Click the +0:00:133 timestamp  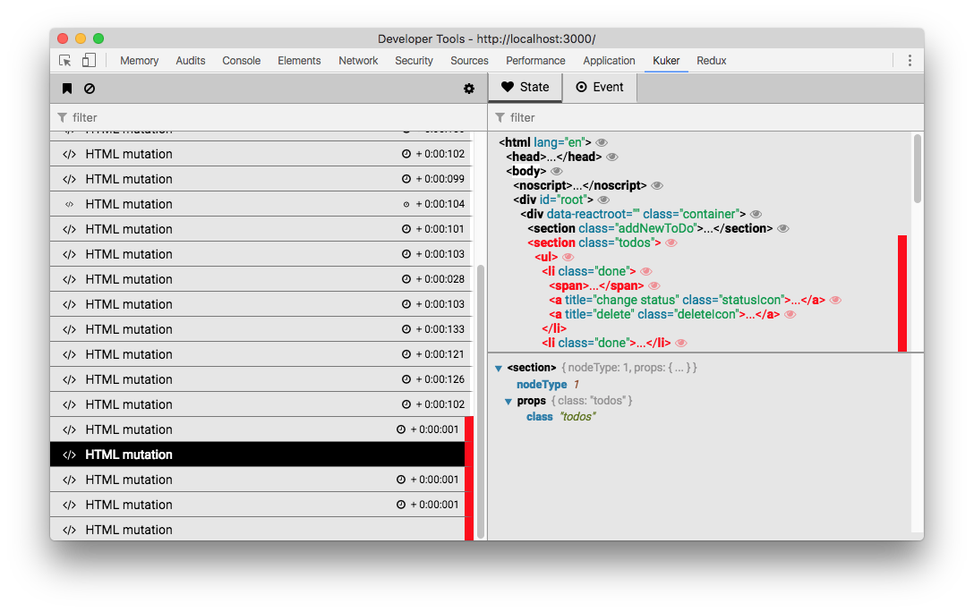click(x=440, y=329)
